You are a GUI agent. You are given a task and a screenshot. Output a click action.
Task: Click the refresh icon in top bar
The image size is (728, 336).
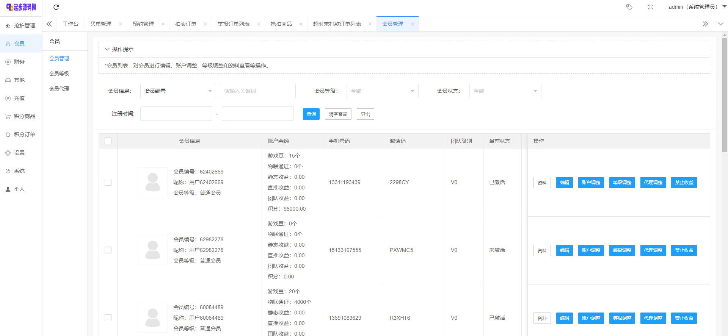coord(56,7)
